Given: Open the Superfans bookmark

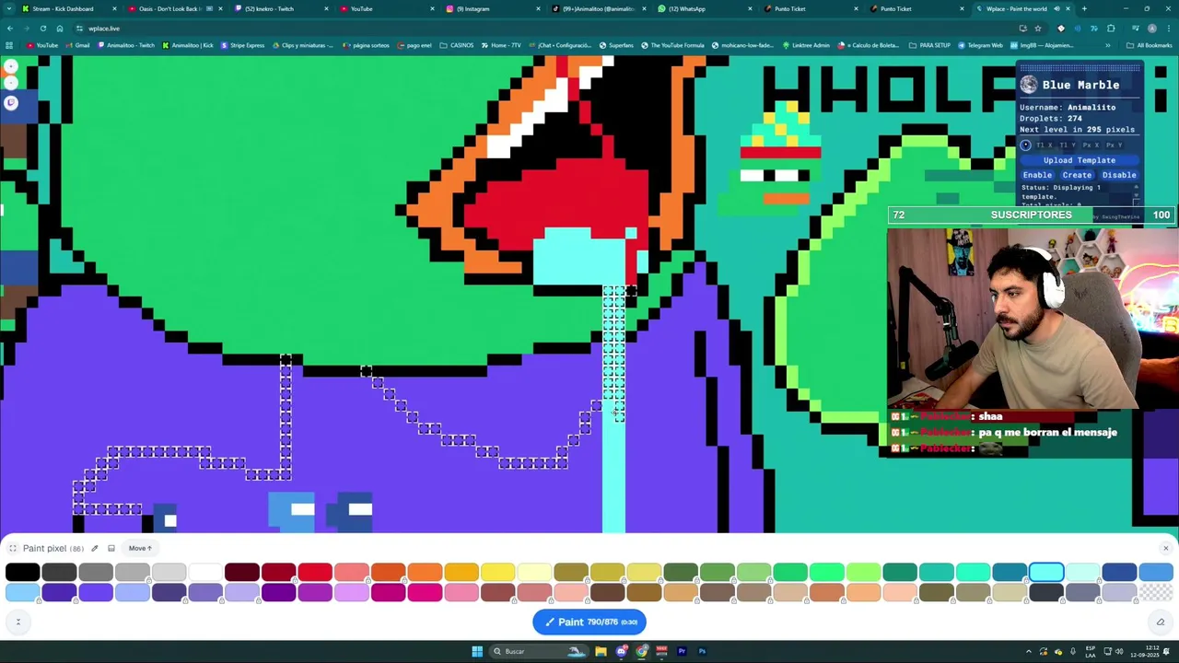Looking at the screenshot, I should 616,45.
